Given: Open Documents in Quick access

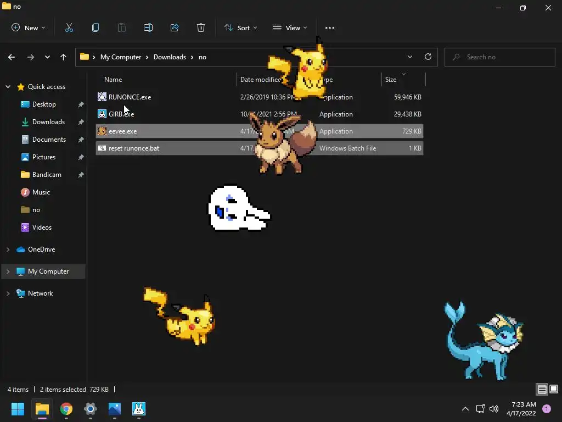Looking at the screenshot, I should [x=49, y=140].
